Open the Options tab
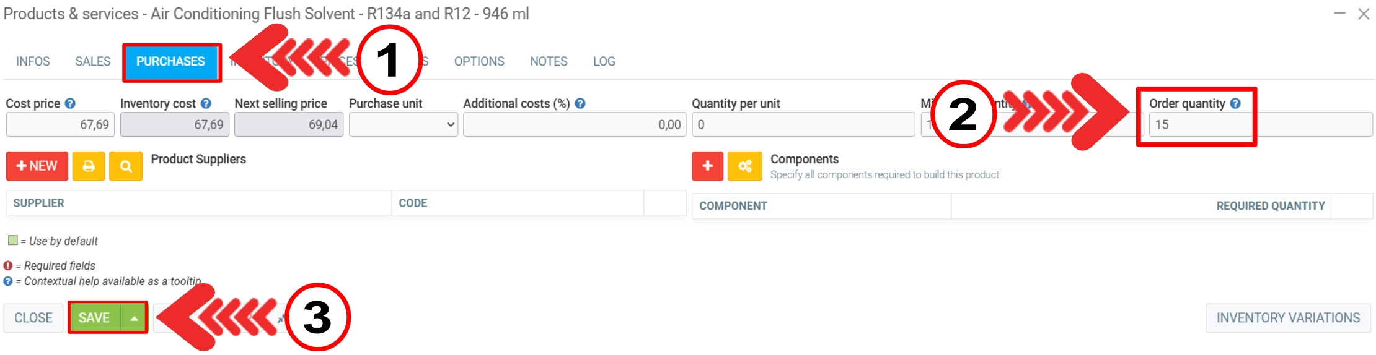Image resolution: width=1376 pixels, height=355 pixels. pos(479,61)
